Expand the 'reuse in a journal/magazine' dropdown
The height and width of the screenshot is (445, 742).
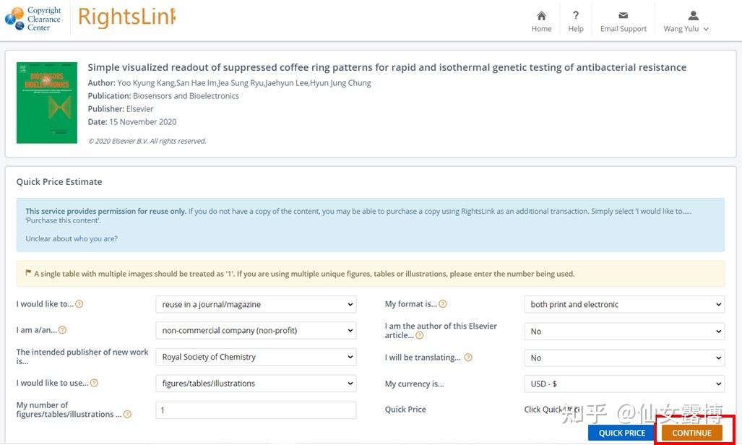pos(256,304)
